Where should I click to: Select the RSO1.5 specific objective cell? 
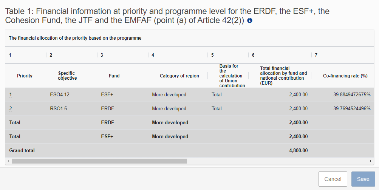pos(59,109)
